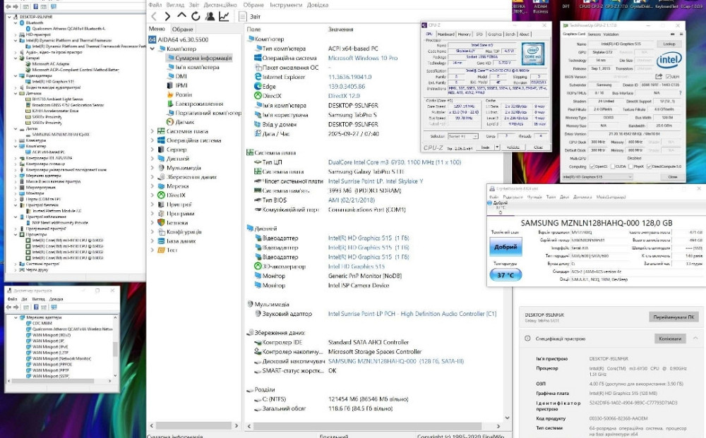Open the AIDA64 user manager icon
The width and height of the screenshot is (706, 438).
point(210,16)
